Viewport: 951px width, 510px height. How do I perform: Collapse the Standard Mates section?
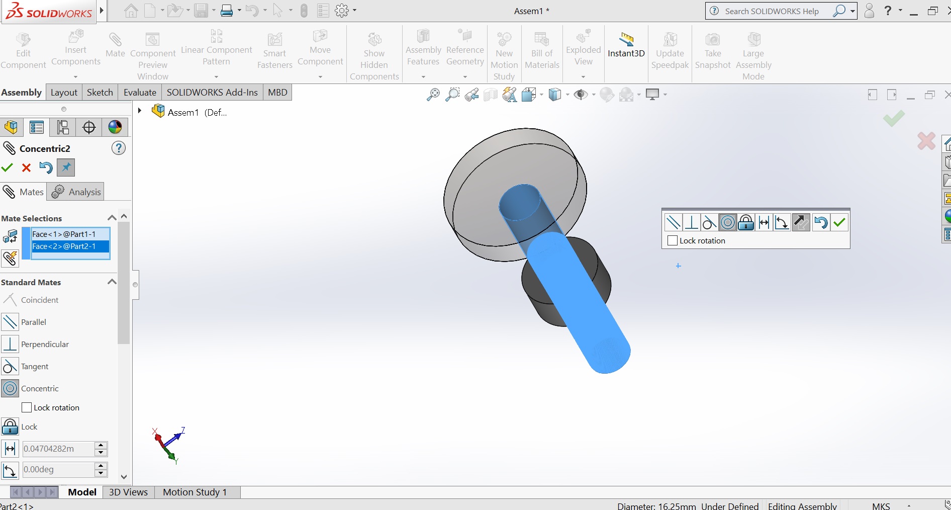point(111,282)
